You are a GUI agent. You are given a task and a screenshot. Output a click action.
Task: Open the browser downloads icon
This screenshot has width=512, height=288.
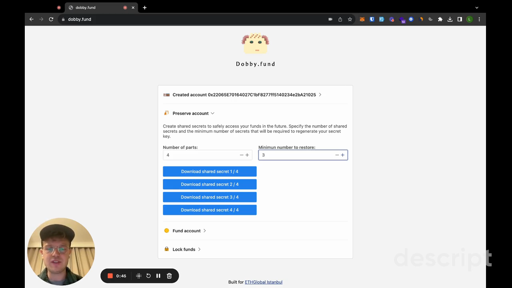coord(450,19)
